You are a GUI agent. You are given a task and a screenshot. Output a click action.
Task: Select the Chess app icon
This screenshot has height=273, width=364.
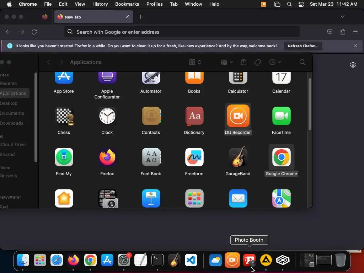(64, 116)
